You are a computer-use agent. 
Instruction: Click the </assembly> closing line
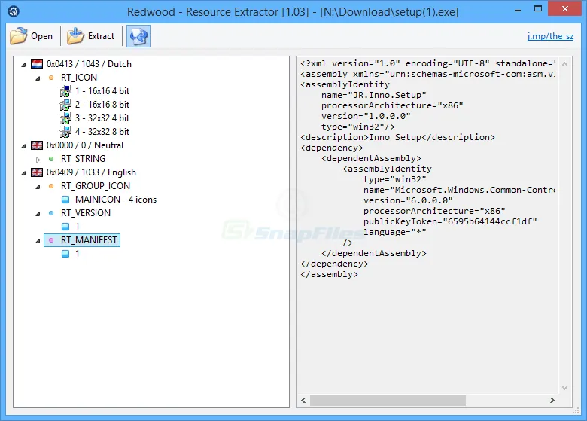(x=329, y=274)
